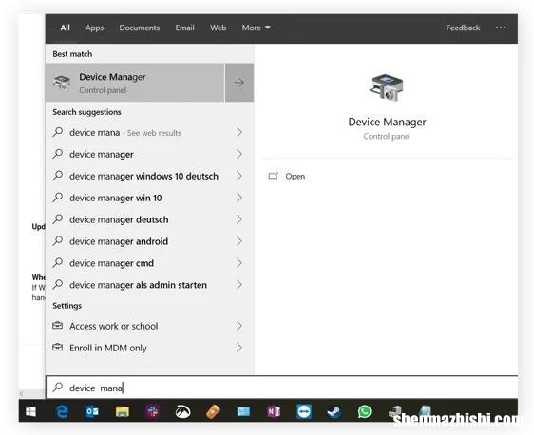Open the three-dots options menu
Image resolution: width=534 pixels, height=435 pixels.
pos(501,28)
